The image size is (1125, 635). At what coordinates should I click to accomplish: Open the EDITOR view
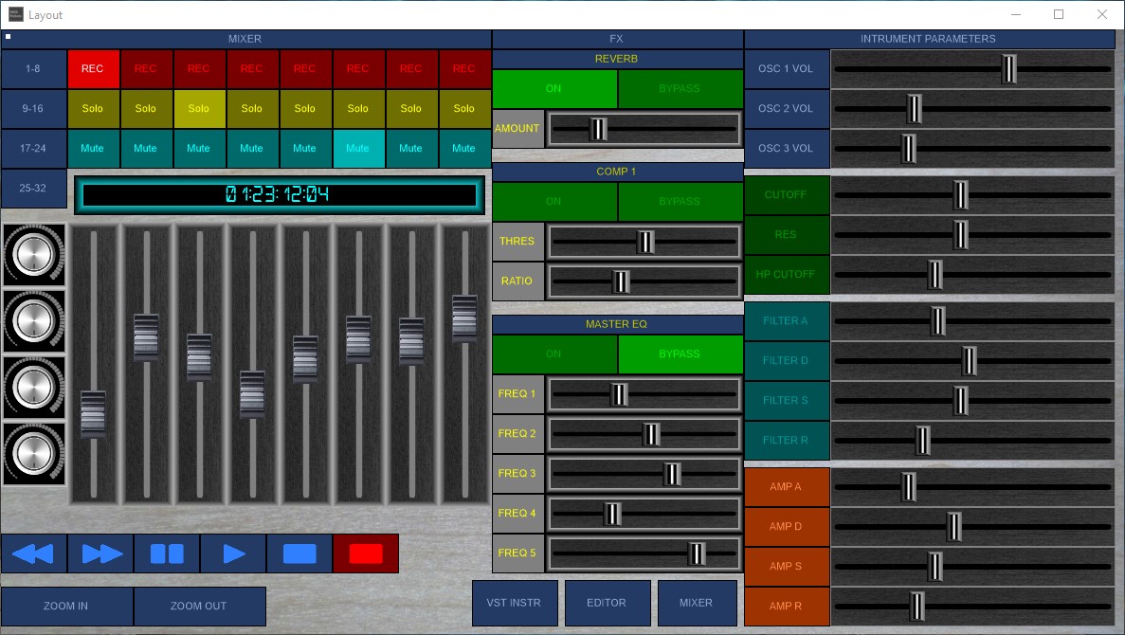[607, 603]
